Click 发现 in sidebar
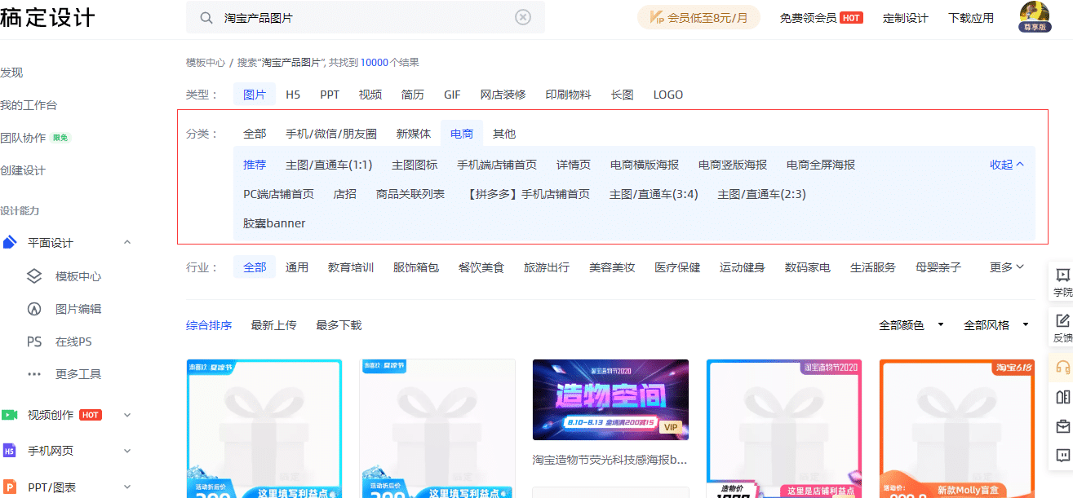Screen dimensions: 1073x498 (11, 73)
